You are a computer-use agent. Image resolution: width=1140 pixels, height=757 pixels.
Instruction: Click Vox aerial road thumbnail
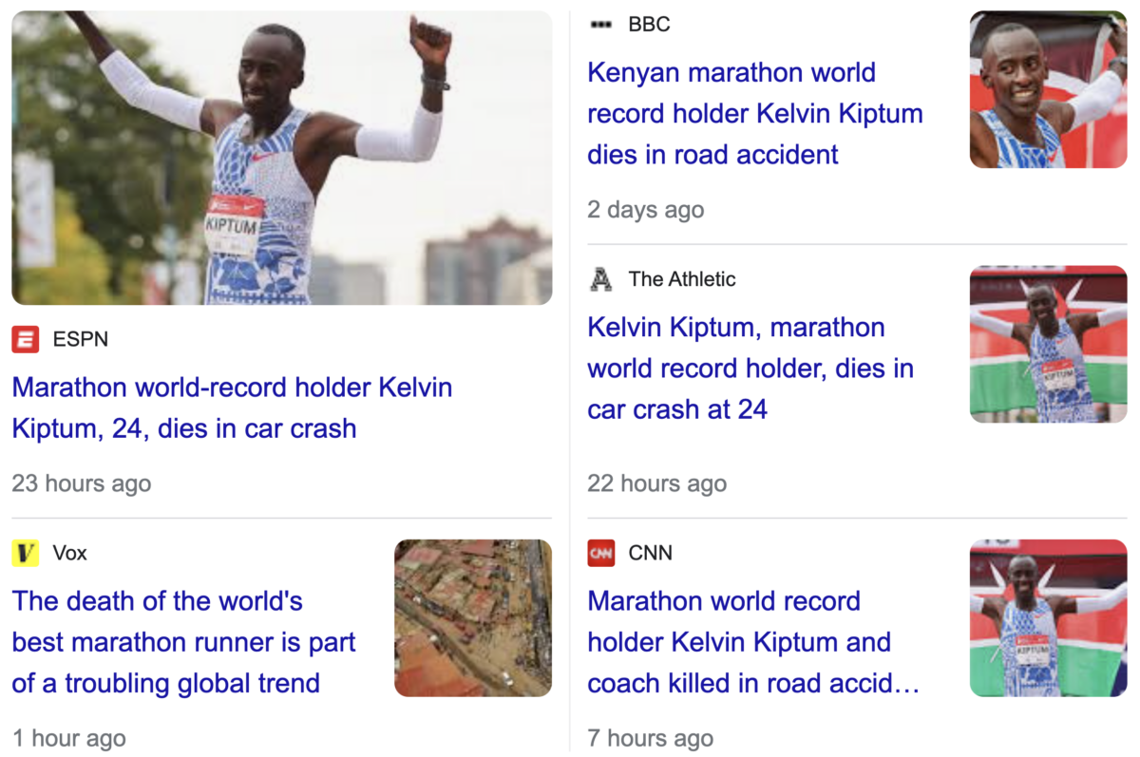tap(473, 618)
